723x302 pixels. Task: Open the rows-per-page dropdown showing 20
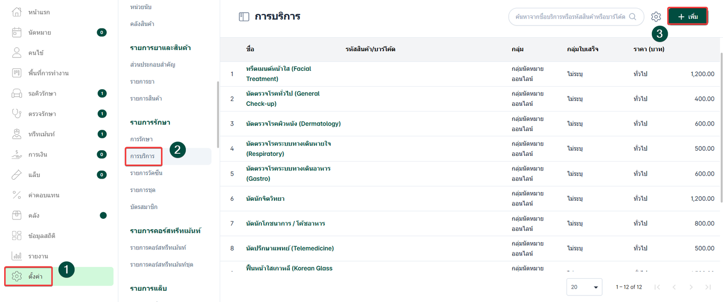[584, 287]
